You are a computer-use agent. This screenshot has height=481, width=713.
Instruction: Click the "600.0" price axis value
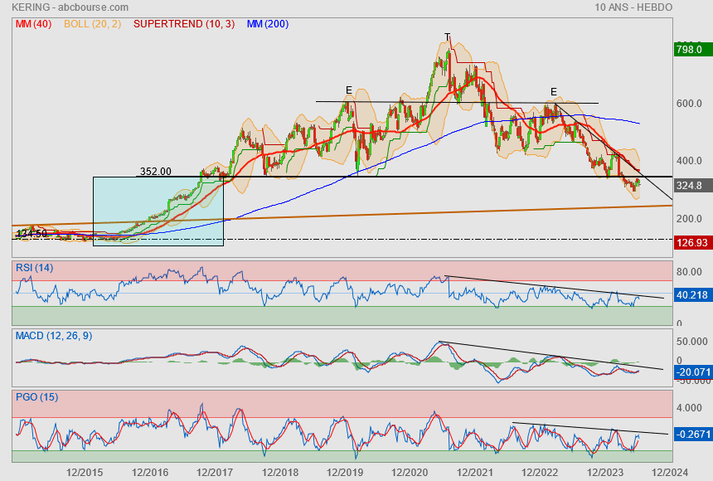click(689, 104)
